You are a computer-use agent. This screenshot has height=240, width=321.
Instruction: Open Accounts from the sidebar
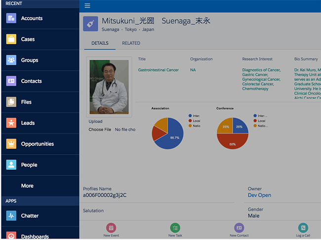tap(40, 18)
